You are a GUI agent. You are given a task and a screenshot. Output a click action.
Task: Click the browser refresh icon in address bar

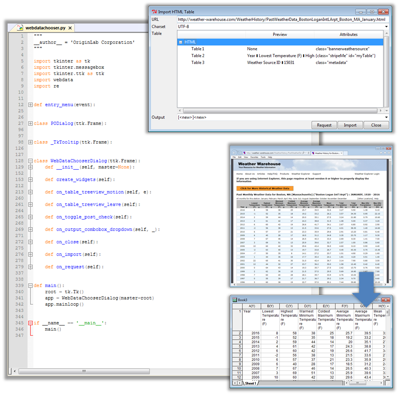(x=309, y=153)
